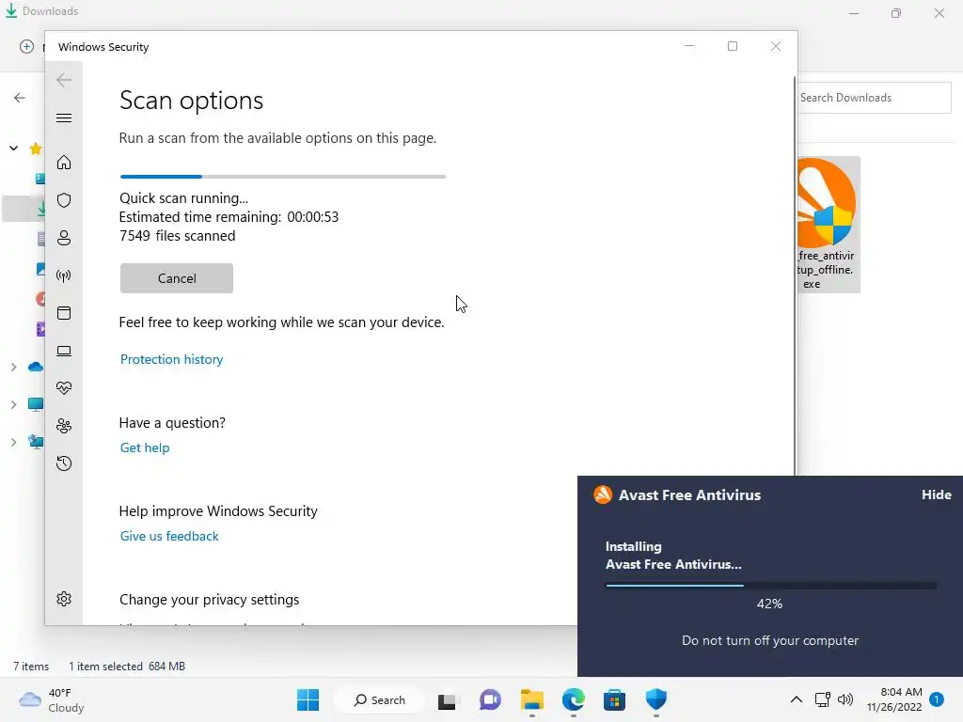
Task: Expand the Network node in Explorer
Action: click(13, 442)
